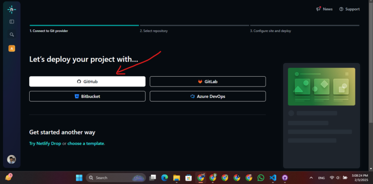373x184 pixels.
Task: Select the orange team avatar A
Action: [12, 49]
